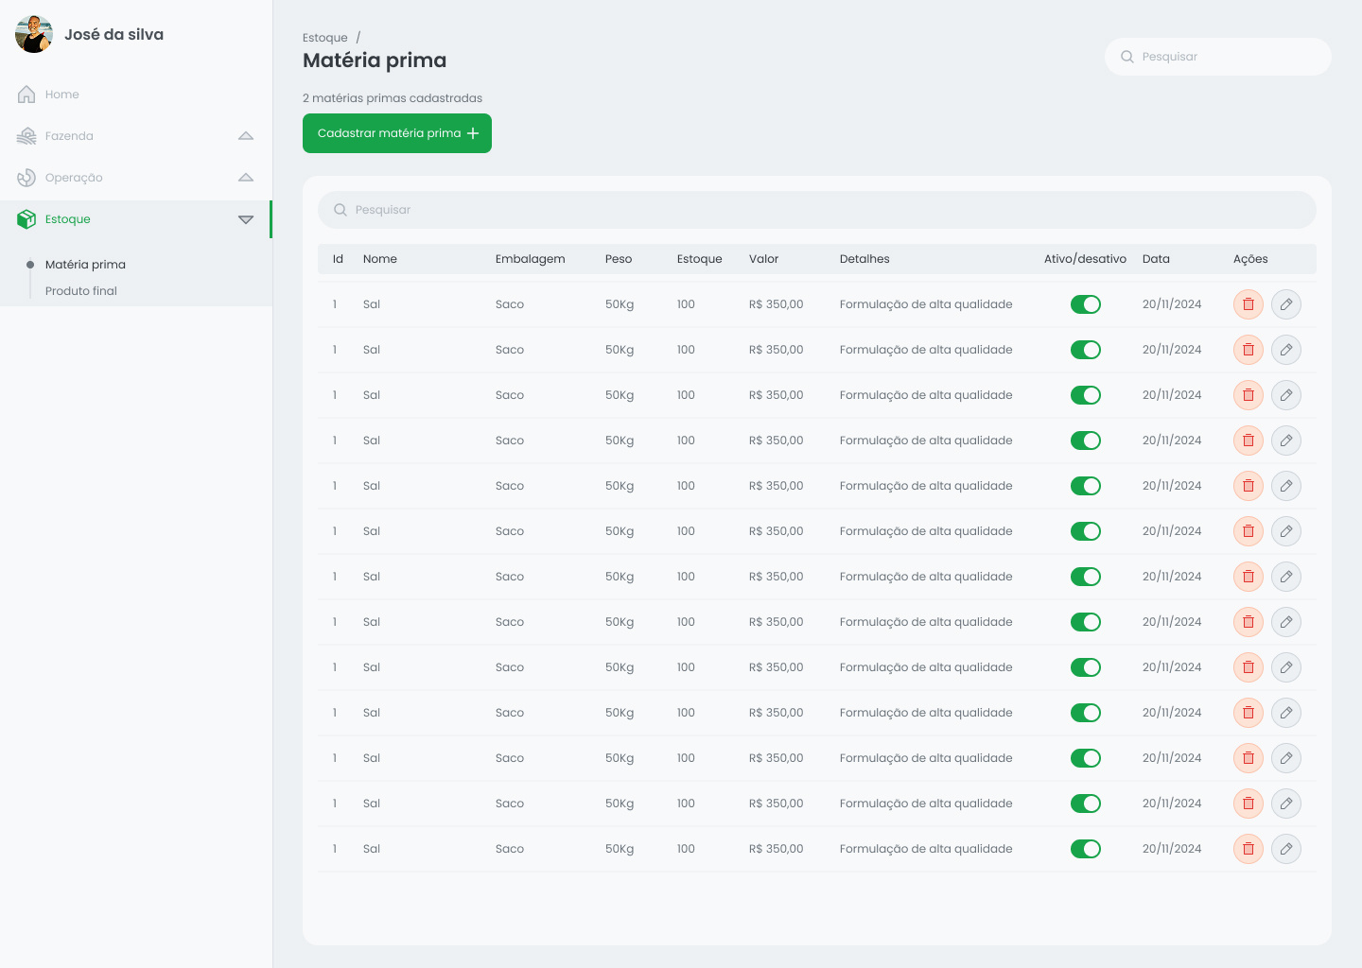Click the magnifier icon in table search

[x=340, y=210]
